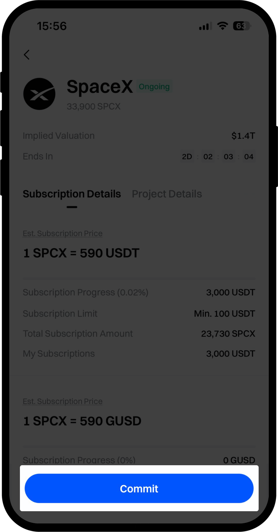Viewport: 278px width, 532px height.
Task: Open the GUSD Est. Subscription Price tooltip
Action: [63, 401]
